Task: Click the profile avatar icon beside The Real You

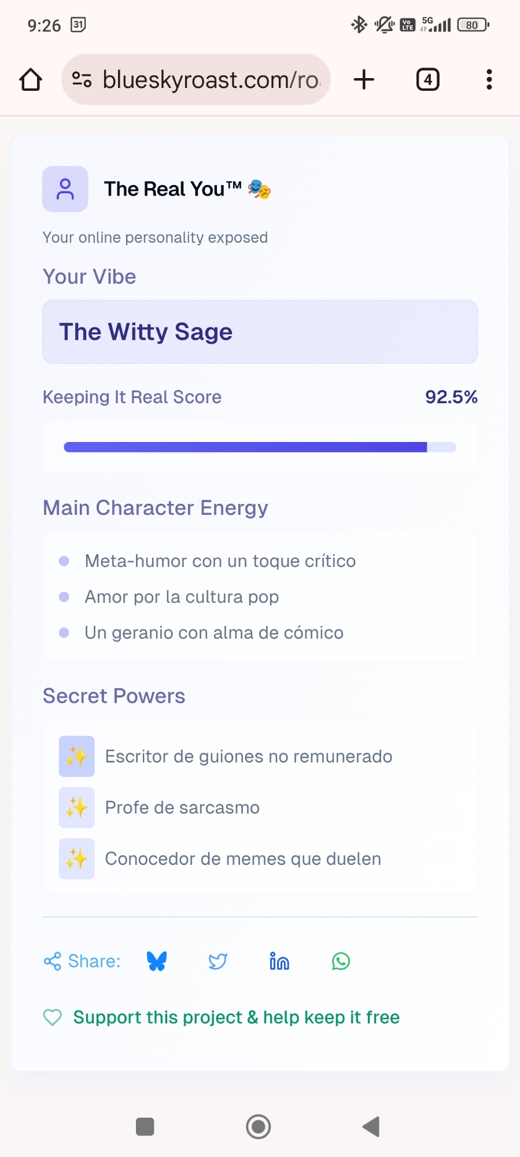Action: (65, 189)
